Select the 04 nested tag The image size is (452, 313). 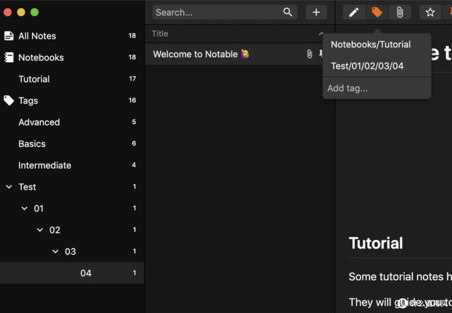pyautogui.click(x=72, y=273)
